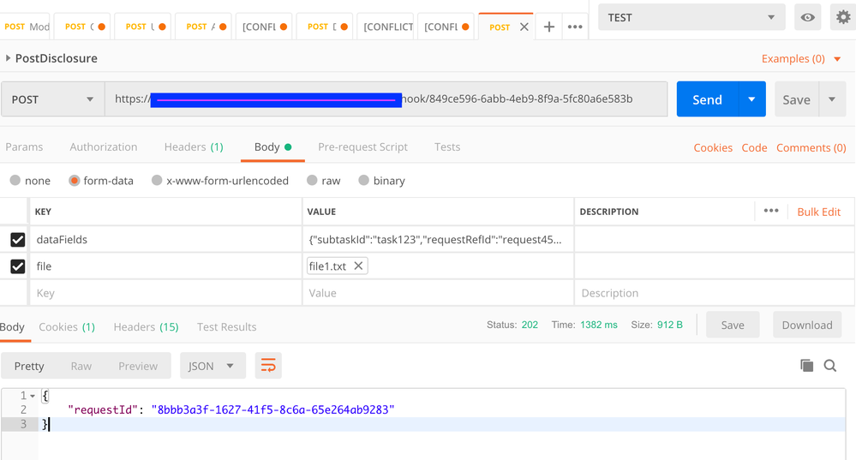Switch to the first POST Mod tab
This screenshot has width=856, height=460.
click(x=25, y=27)
